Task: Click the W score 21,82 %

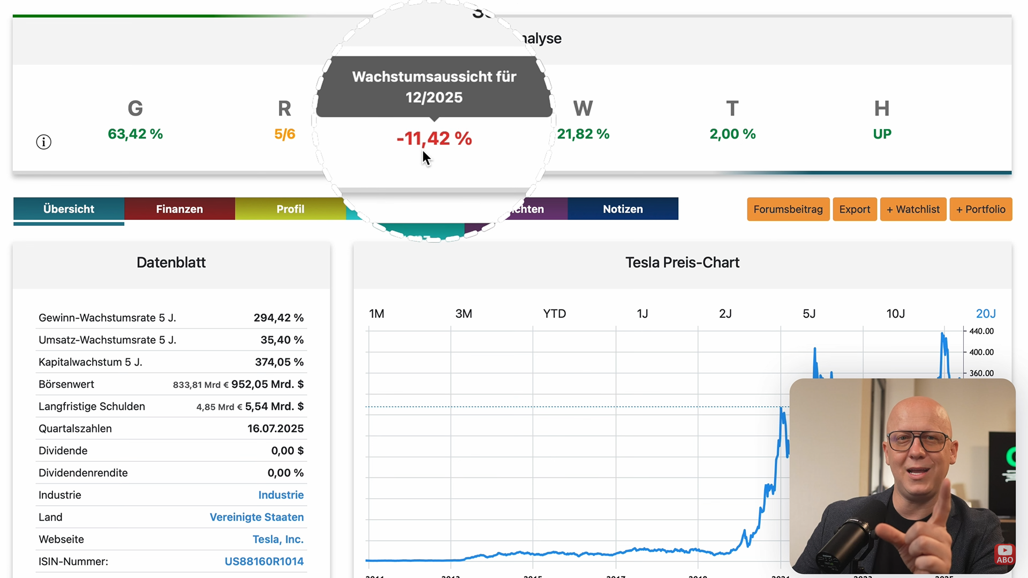Action: pos(583,134)
